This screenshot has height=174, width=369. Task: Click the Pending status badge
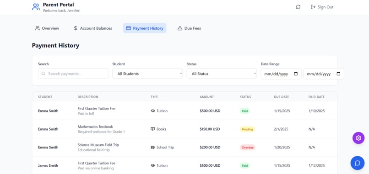click(247, 129)
